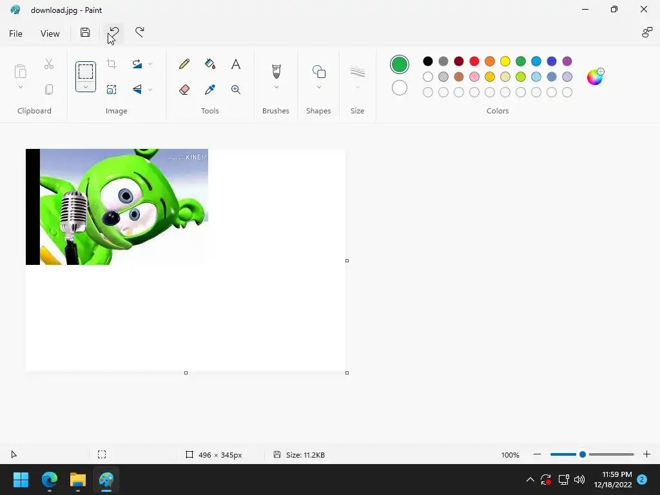Expand the Select tool options chevron

[86, 87]
